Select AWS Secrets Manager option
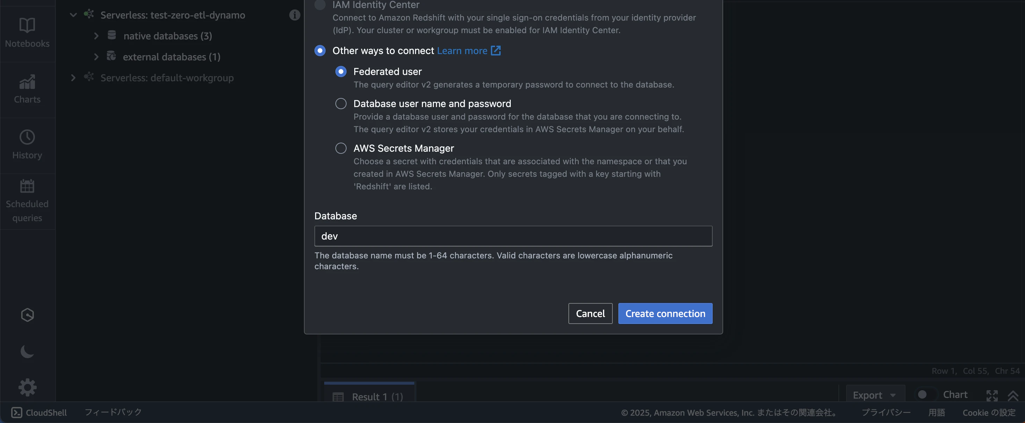Viewport: 1025px width, 423px height. pyautogui.click(x=341, y=148)
